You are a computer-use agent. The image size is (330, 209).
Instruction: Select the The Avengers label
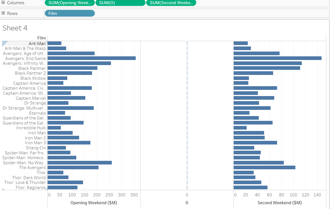point(32,168)
